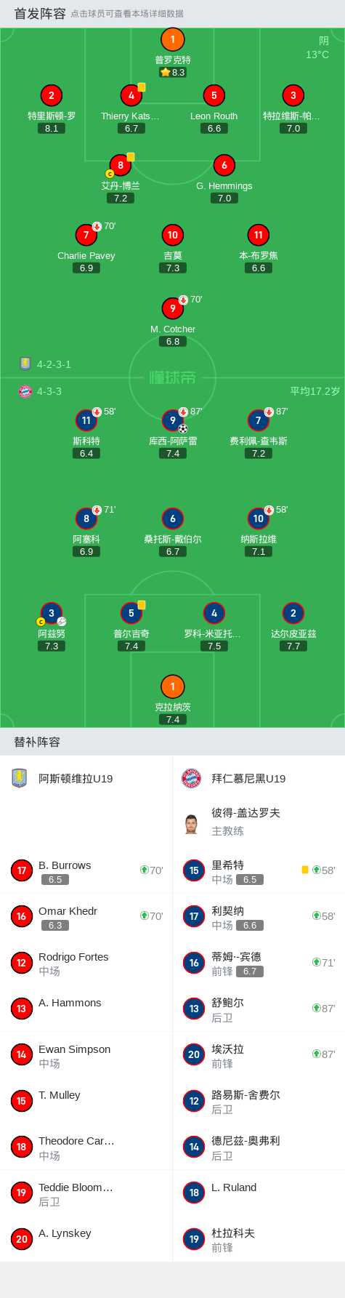The width and height of the screenshot is (345, 1298).
Task: Tap striker M. Cotcher number 9 icon
Action: pos(172,308)
